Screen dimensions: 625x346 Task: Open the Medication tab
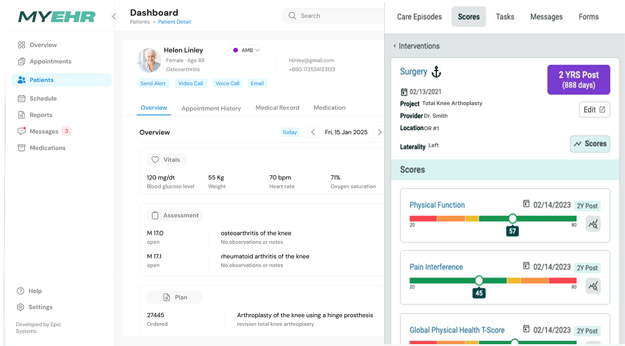tap(330, 107)
